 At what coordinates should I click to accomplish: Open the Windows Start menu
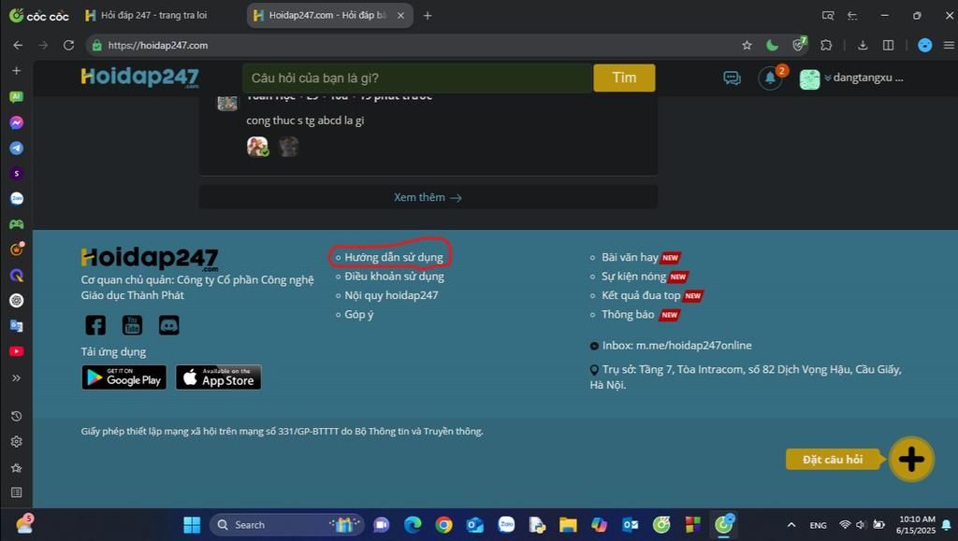click(x=192, y=524)
